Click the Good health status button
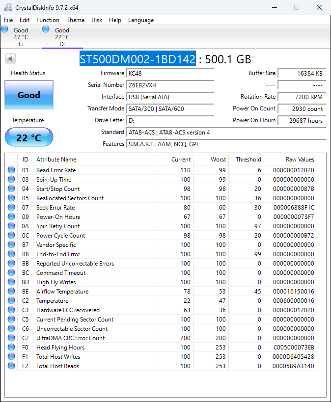 tap(29, 95)
